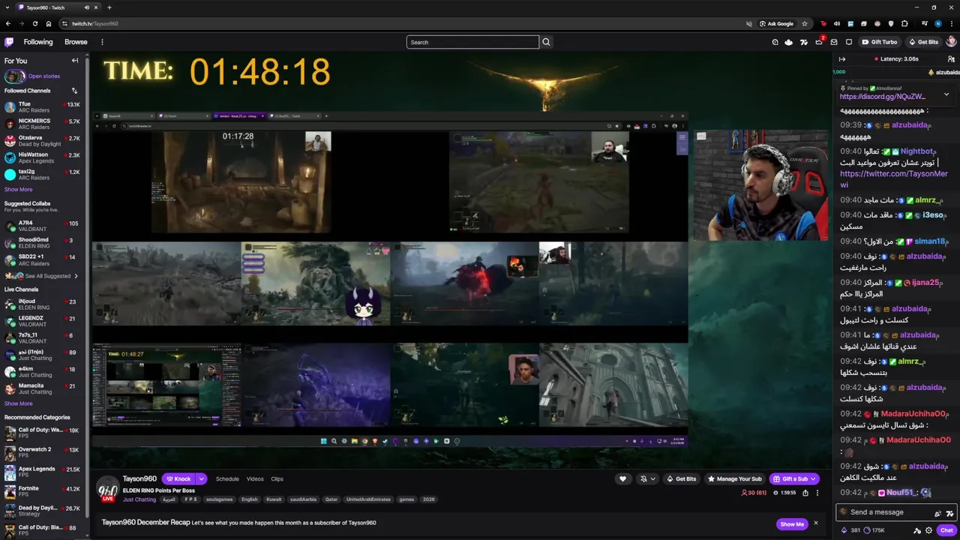The width and height of the screenshot is (960, 540).
Task: Open the user avatar menu
Action: coord(951,42)
